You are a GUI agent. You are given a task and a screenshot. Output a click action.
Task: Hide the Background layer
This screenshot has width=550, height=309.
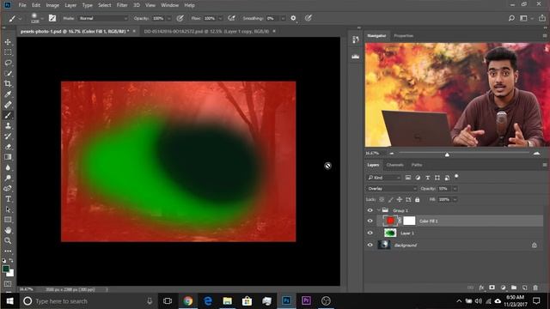click(370, 245)
